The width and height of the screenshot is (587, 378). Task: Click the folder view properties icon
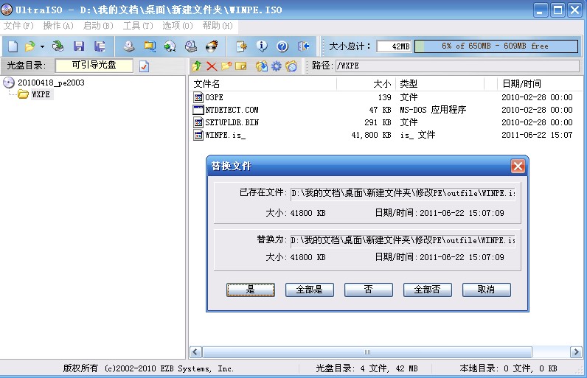pyautogui.click(x=291, y=66)
